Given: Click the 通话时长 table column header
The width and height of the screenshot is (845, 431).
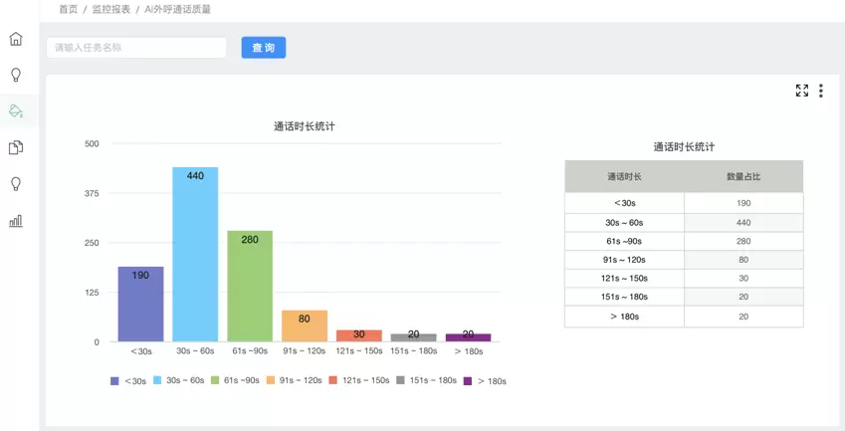Looking at the screenshot, I should click(x=624, y=176).
